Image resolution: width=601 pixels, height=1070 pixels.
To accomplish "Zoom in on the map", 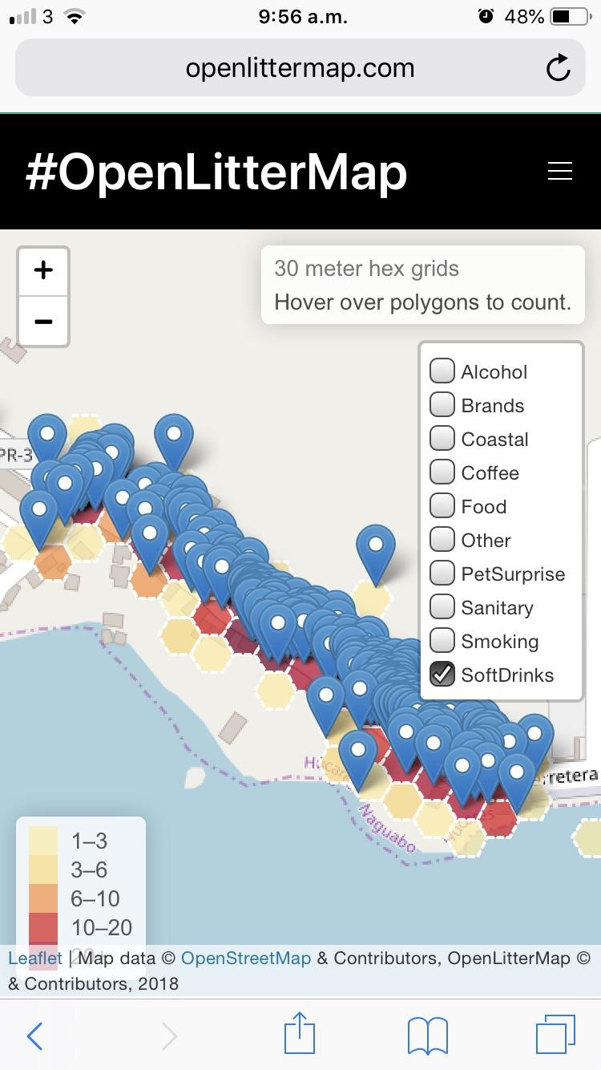I will click(43, 270).
